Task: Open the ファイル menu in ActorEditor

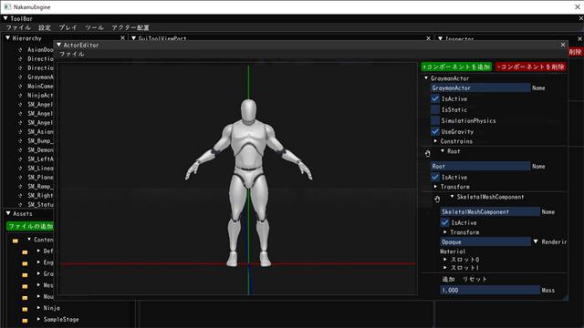Action: [72, 55]
